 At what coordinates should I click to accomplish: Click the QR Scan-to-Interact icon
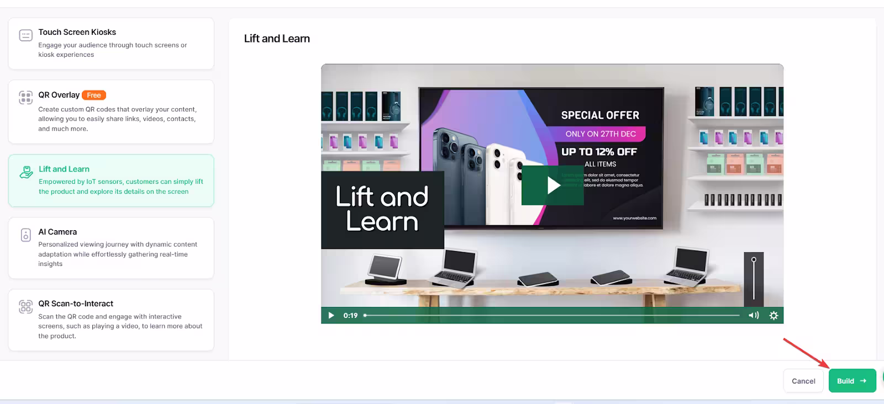point(26,307)
